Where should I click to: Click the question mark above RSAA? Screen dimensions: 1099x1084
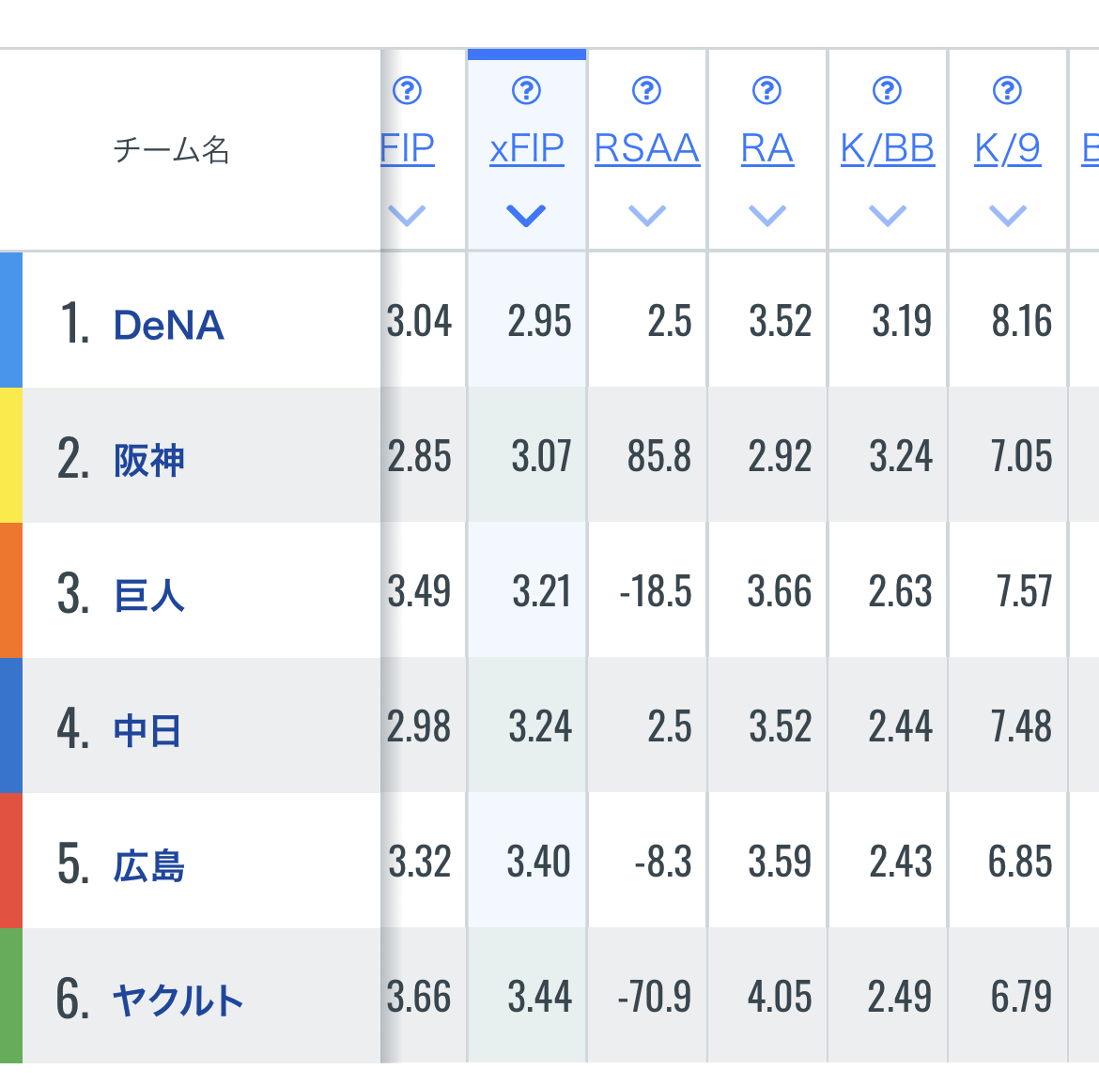(x=646, y=91)
